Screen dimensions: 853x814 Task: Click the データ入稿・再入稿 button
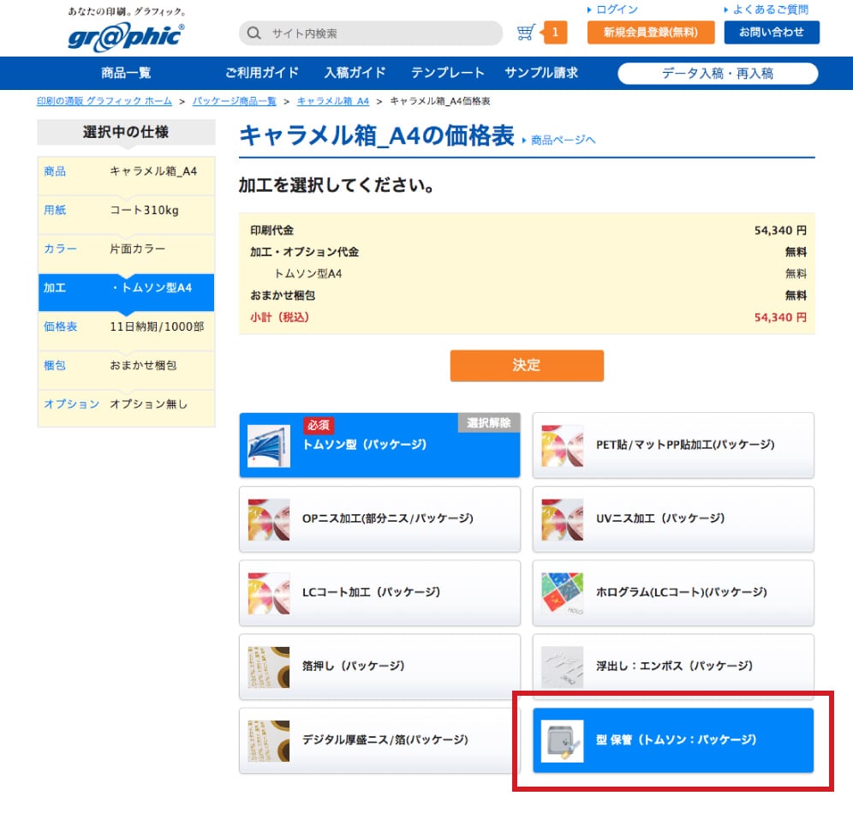[717, 74]
